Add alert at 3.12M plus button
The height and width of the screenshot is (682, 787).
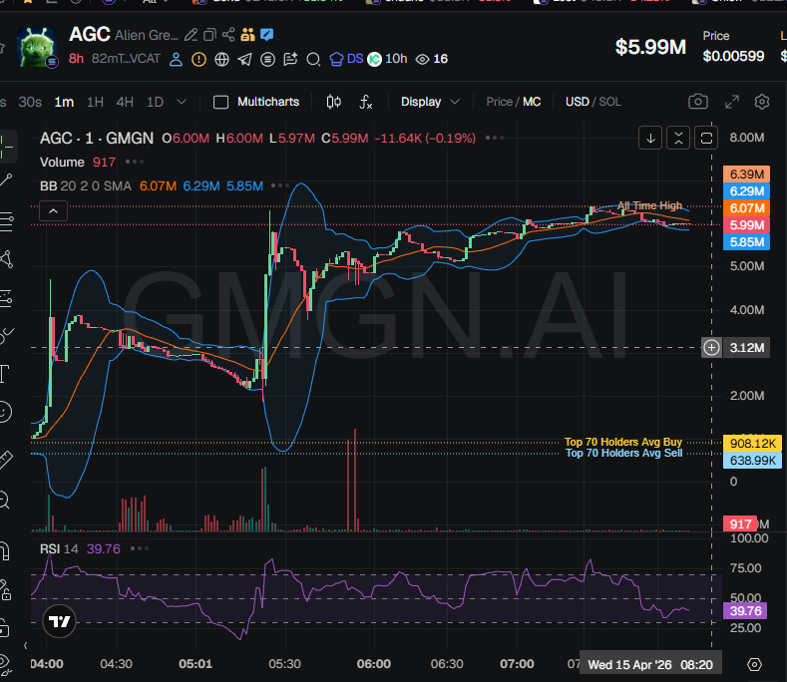[x=711, y=347]
